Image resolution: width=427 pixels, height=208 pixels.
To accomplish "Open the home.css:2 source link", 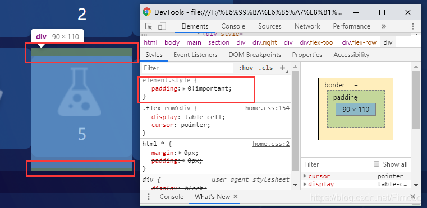I will point(271,144).
